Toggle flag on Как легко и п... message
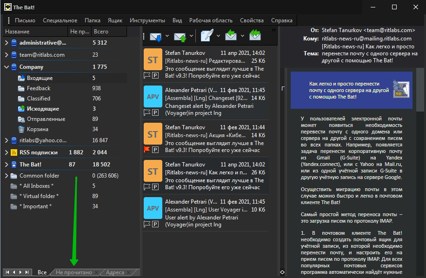This screenshot has height=278, width=426. 147,187
